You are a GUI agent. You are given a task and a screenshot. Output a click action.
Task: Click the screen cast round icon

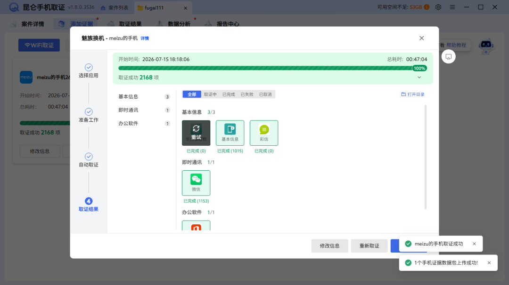coord(448,57)
